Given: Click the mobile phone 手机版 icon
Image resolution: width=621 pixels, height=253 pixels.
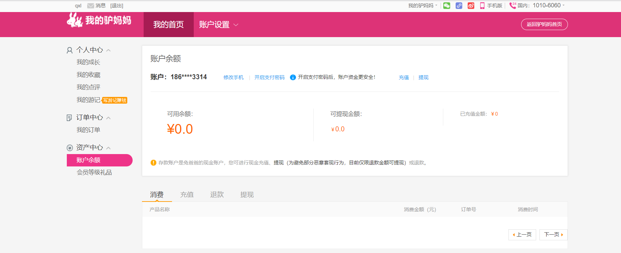Looking at the screenshot, I should [x=482, y=6].
